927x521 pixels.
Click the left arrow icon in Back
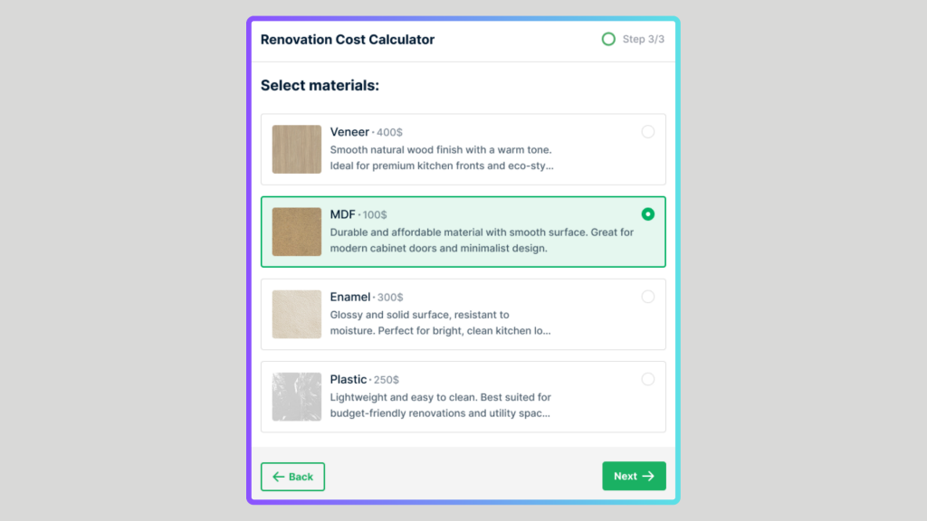point(279,477)
